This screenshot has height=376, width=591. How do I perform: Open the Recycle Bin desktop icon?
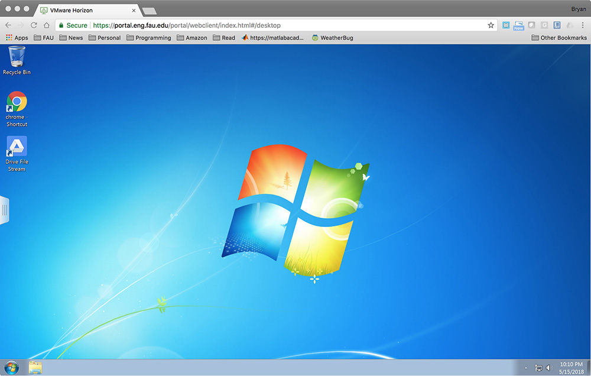[x=17, y=60]
